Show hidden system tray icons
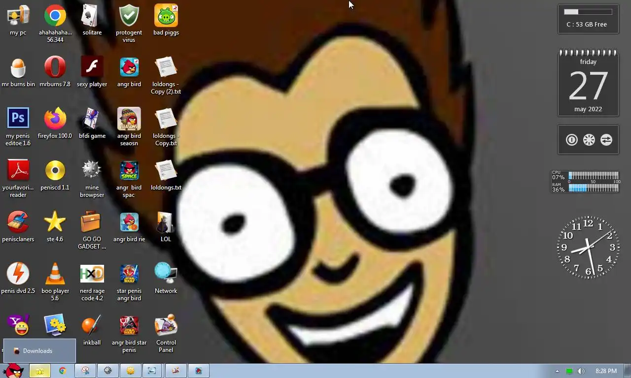Image resolution: width=631 pixels, height=378 pixels. click(557, 371)
